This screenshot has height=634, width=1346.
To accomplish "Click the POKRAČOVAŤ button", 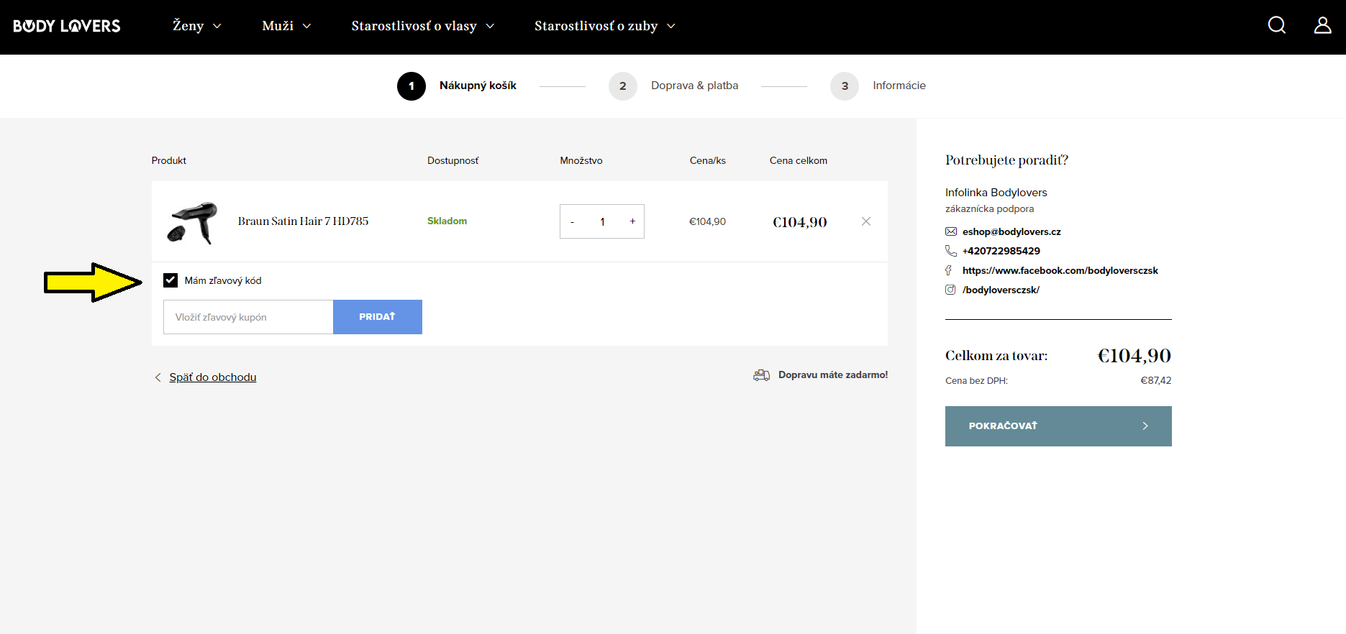I will 1058,426.
